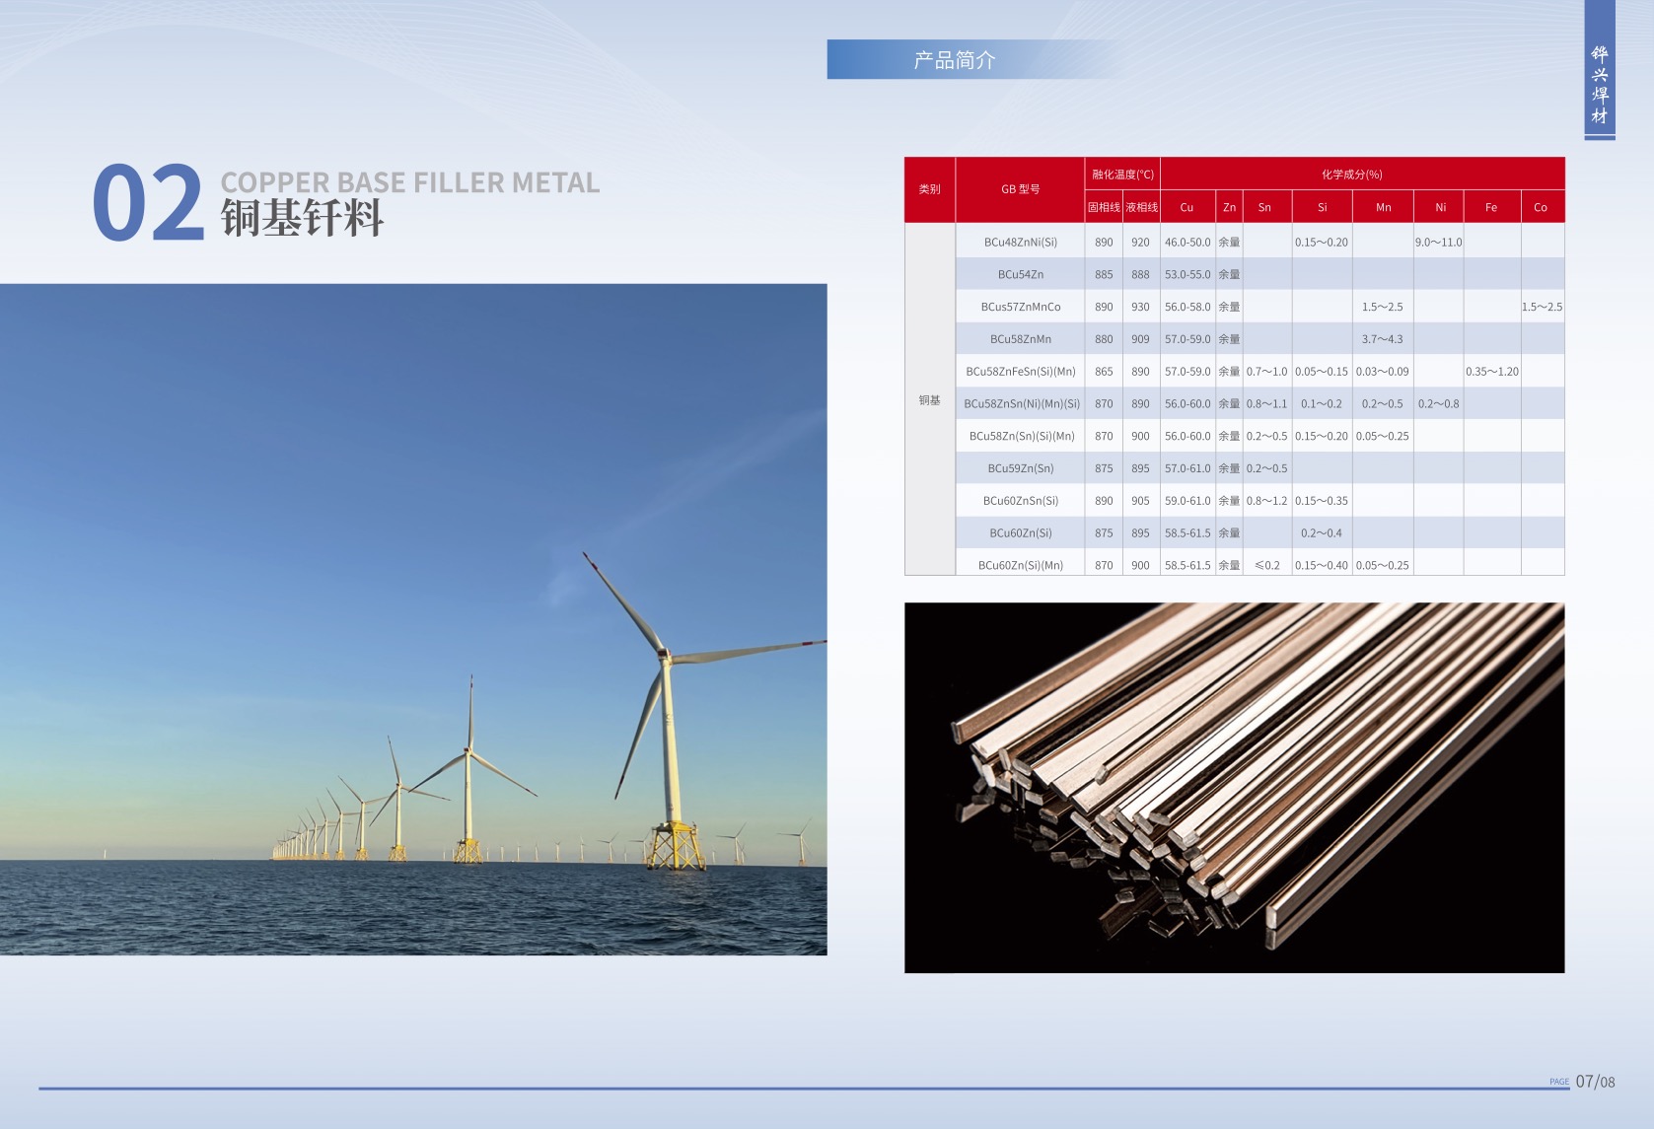Select the BCu54Zn row label
Viewport: 1654px width, 1129px height.
click(x=1020, y=274)
